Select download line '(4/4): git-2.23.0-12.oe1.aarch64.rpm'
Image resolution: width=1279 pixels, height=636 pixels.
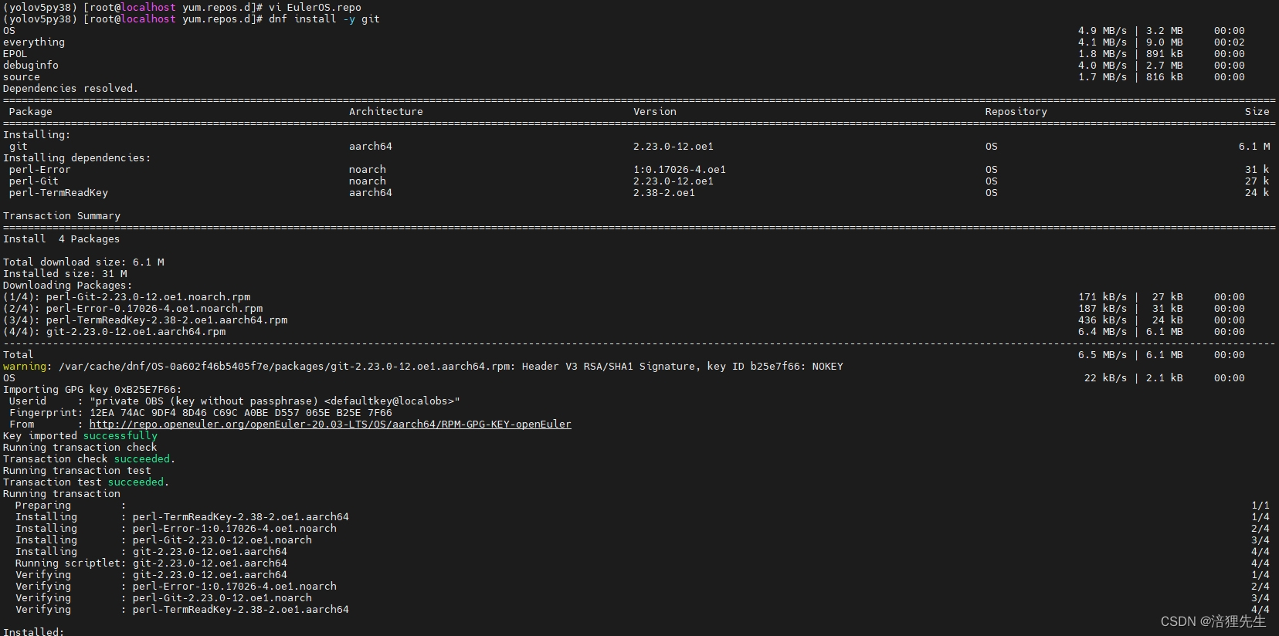coord(114,332)
